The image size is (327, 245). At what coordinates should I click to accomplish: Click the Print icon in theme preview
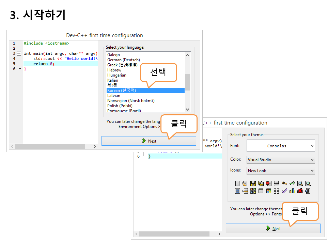(x=277, y=183)
